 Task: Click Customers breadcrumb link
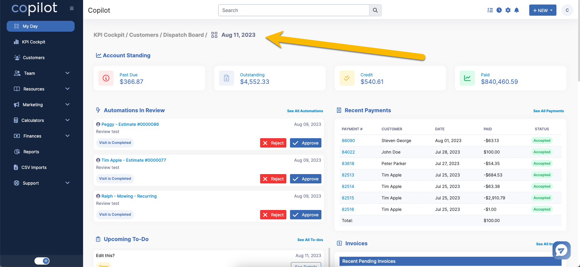pos(144,35)
